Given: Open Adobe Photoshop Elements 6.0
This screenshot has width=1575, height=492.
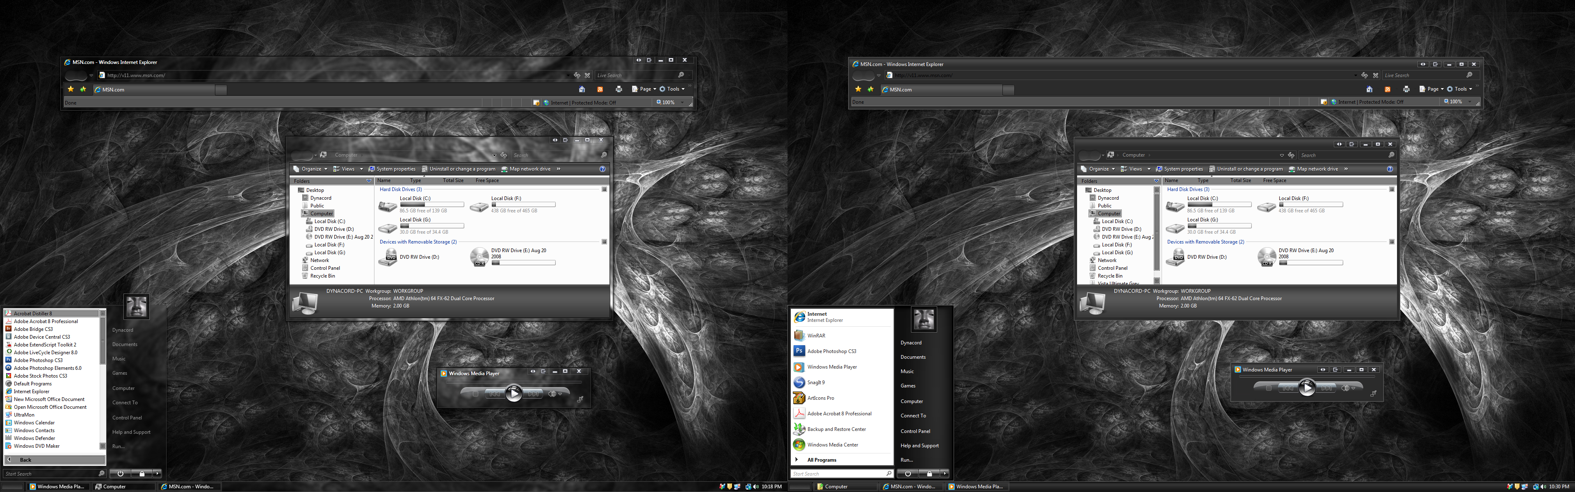Looking at the screenshot, I should 47,368.
